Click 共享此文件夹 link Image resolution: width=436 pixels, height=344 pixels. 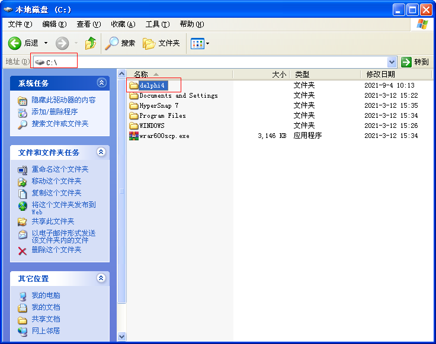coord(53,221)
